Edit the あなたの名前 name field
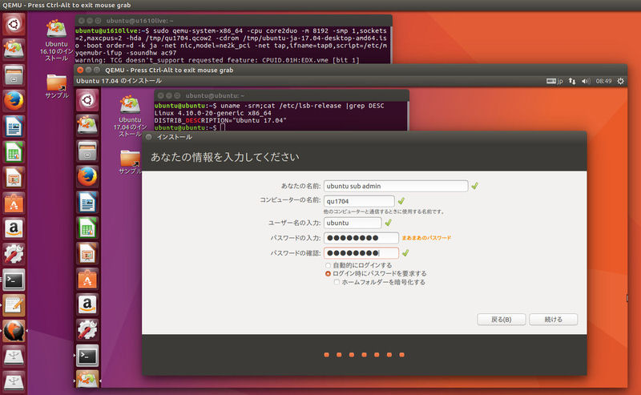The image size is (641, 395). pos(396,186)
